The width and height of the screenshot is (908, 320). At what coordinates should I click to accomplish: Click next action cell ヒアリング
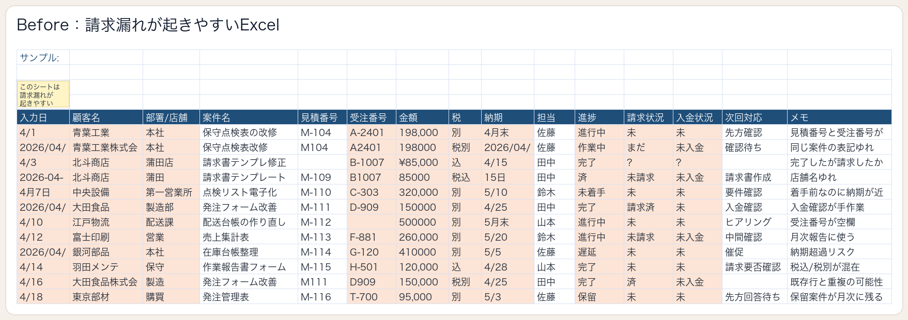click(755, 222)
